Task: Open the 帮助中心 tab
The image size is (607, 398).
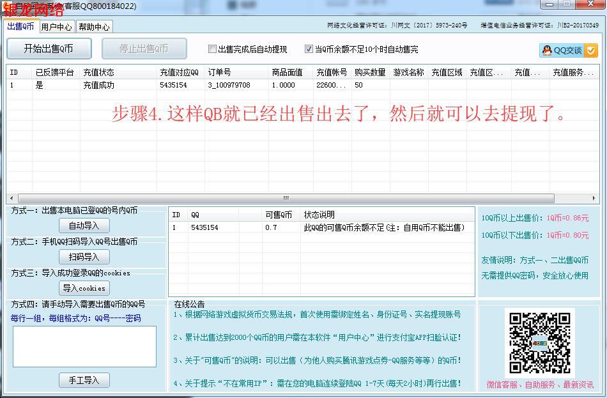Action: pos(94,27)
